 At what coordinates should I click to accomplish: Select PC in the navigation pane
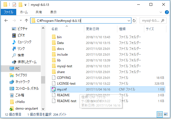pyautogui.click(x=21, y=68)
